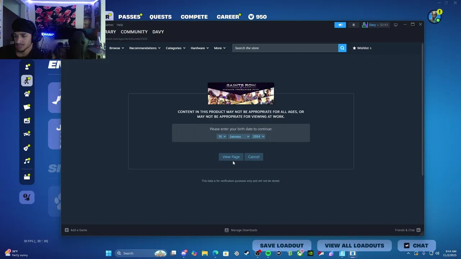Screen dimensions: 461x259
Task: Open weather widget showing 36°F
Action: 16,253
